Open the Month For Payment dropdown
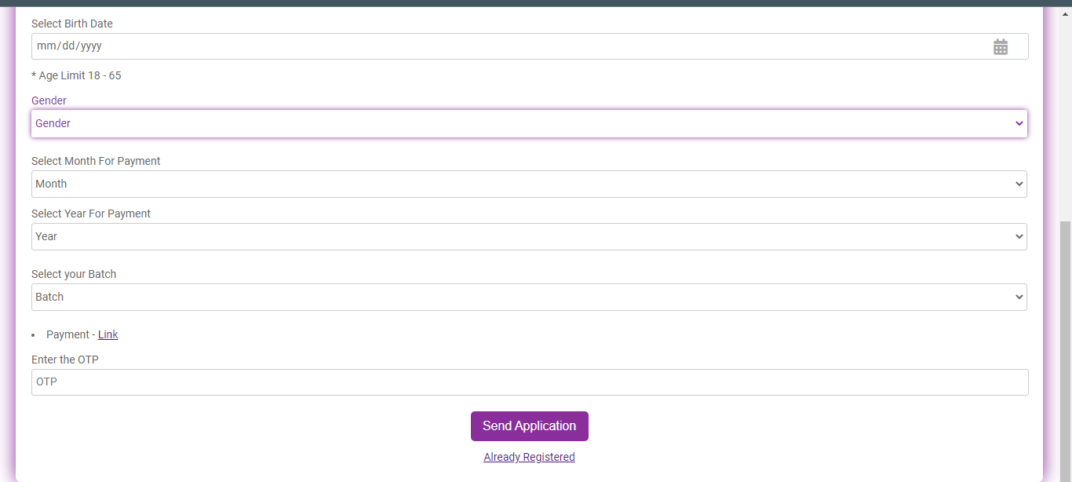The image size is (1072, 482). [530, 184]
